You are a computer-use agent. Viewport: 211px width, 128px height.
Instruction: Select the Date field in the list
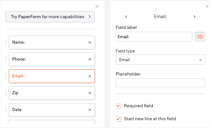pyautogui.click(x=52, y=110)
